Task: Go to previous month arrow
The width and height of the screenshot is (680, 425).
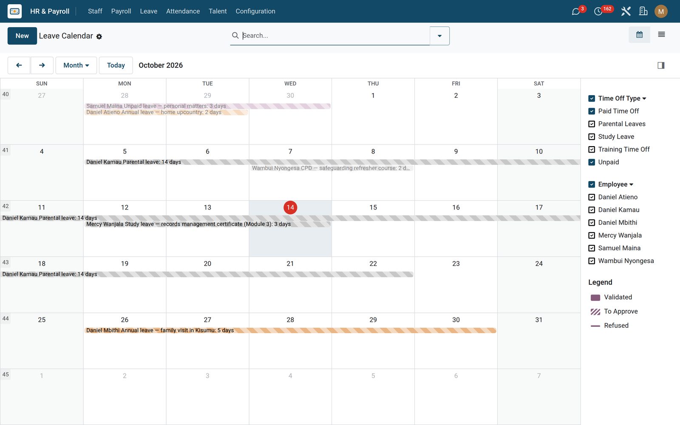Action: (x=19, y=65)
